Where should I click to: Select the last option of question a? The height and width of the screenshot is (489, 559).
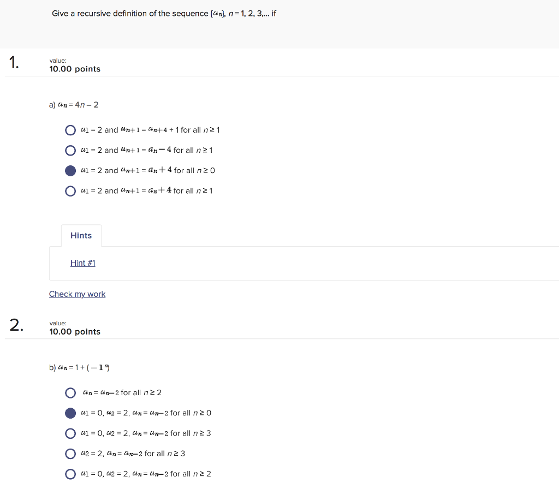[70, 190]
